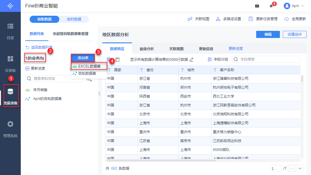The image size is (311, 175).
Task: Select the 非超管自助数据集管理 tab
Action: pyautogui.click(x=70, y=34)
